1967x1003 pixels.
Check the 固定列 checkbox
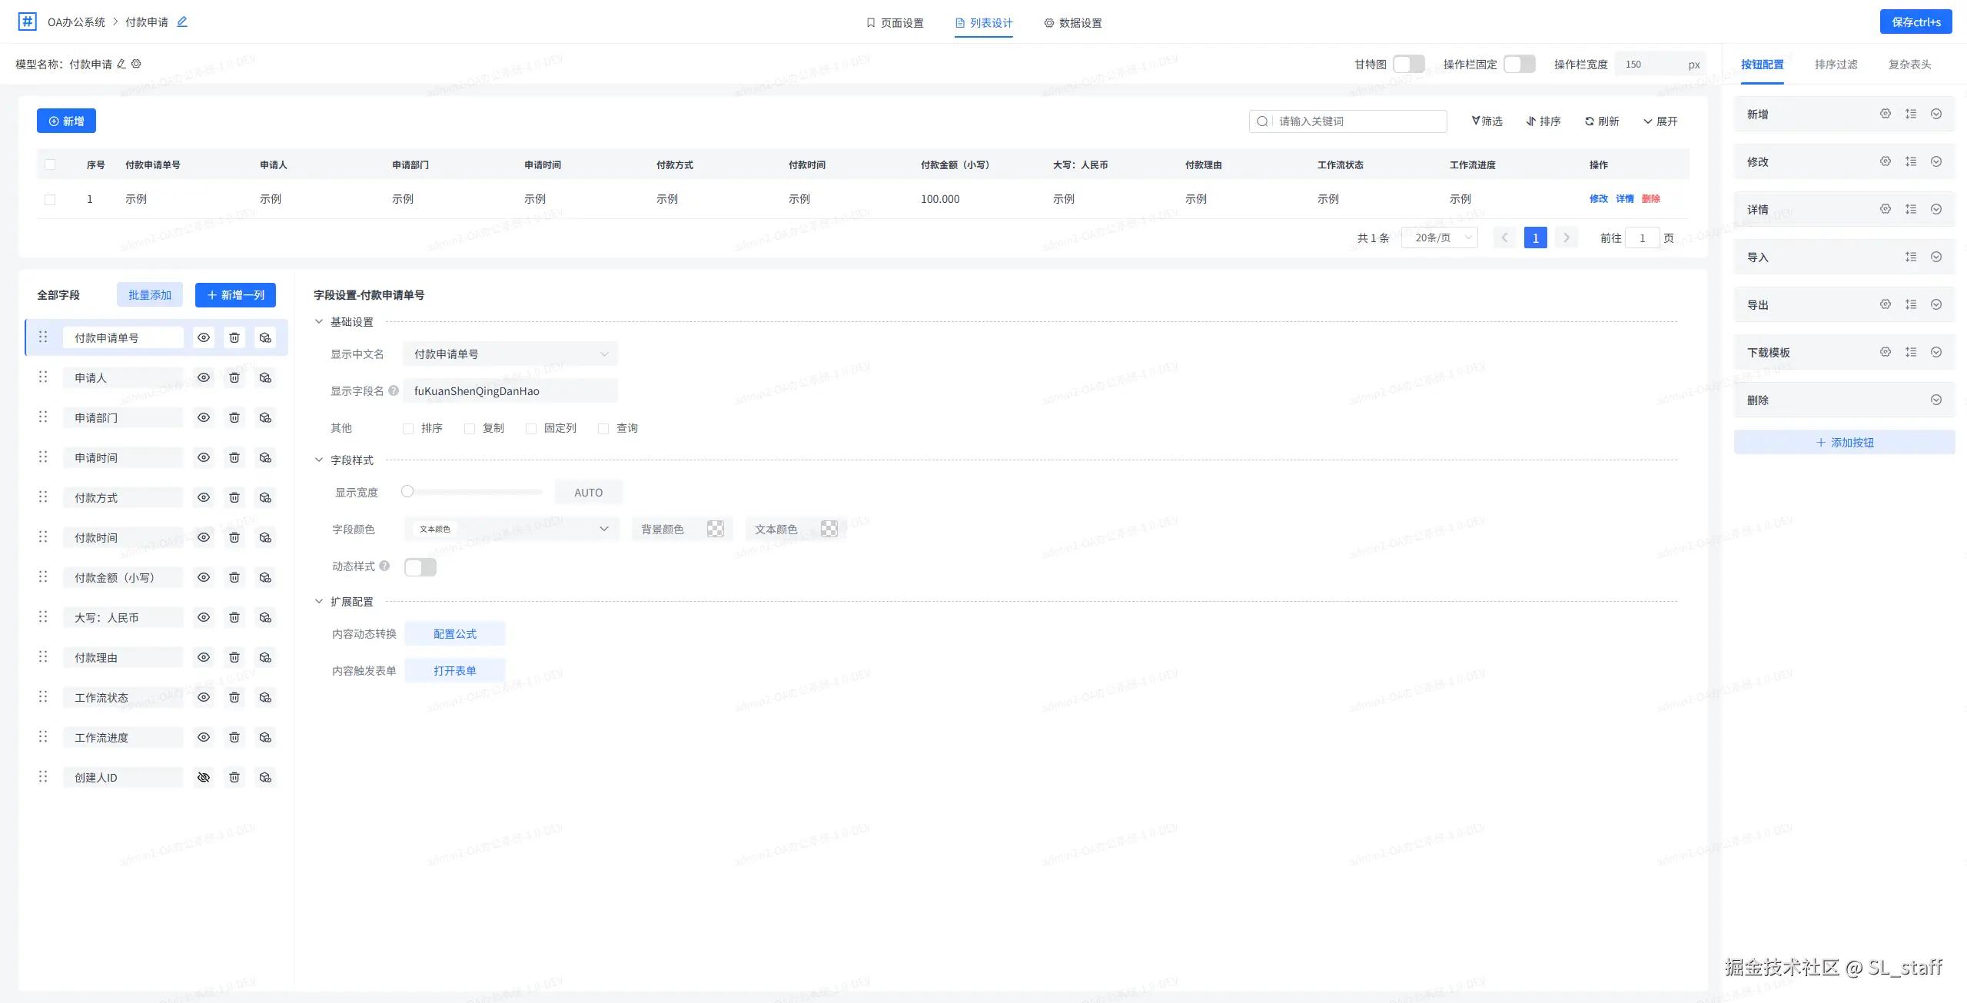[x=531, y=428]
